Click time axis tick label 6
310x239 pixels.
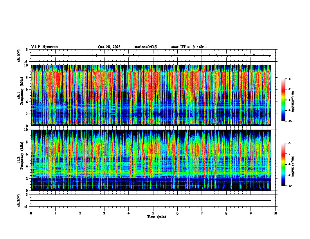tap(178, 213)
